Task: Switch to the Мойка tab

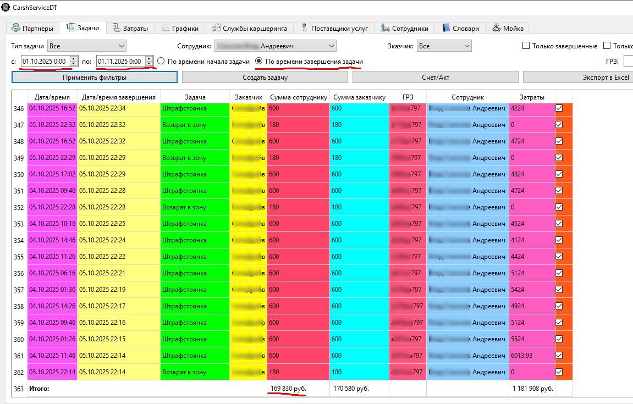Action: pyautogui.click(x=508, y=28)
